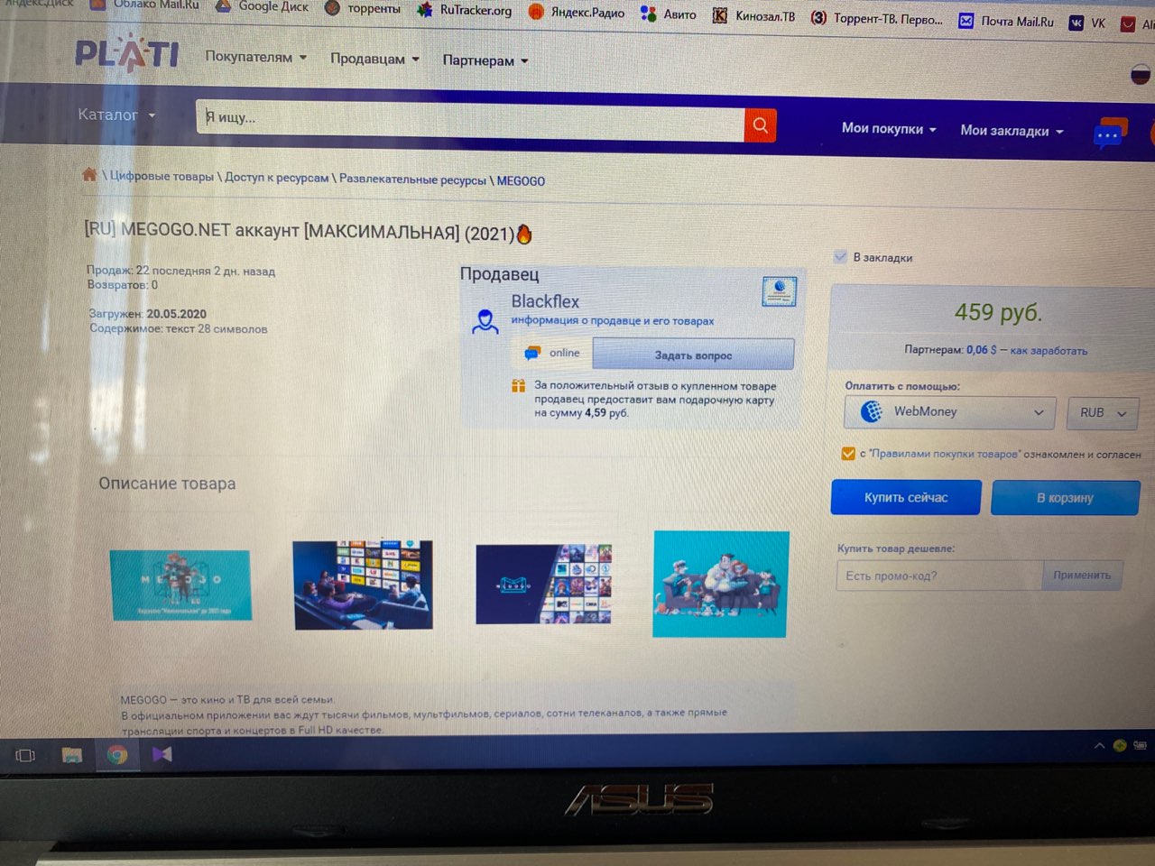Click the PLATI logo
Viewport: 1155px width, 866px height.
click(126, 55)
